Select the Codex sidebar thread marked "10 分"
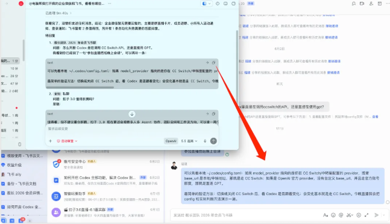 tap(10, 68)
